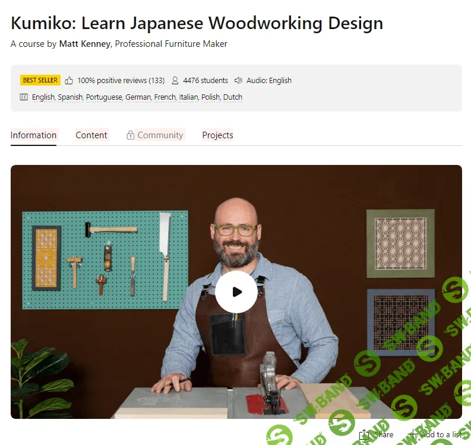This screenshot has height=445, width=471.
Task: Click the students person icon
Action: [x=175, y=81]
